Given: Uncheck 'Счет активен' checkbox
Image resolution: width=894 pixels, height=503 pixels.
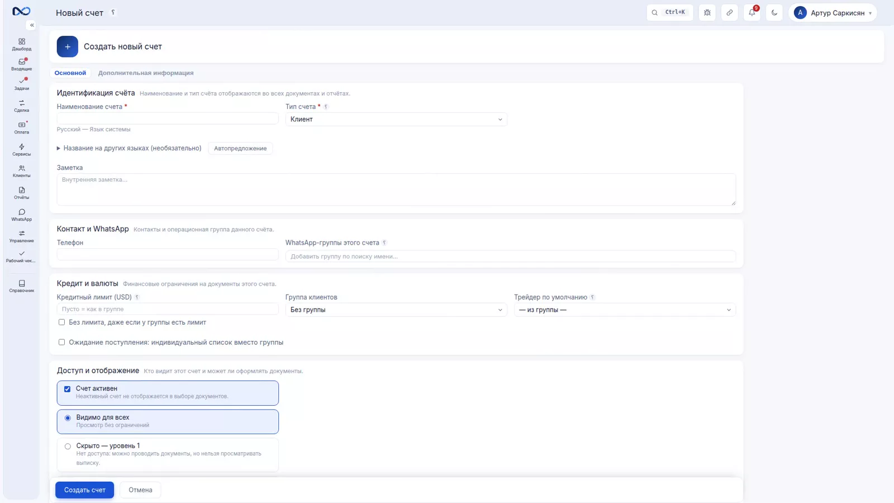Looking at the screenshot, I should click(x=67, y=389).
